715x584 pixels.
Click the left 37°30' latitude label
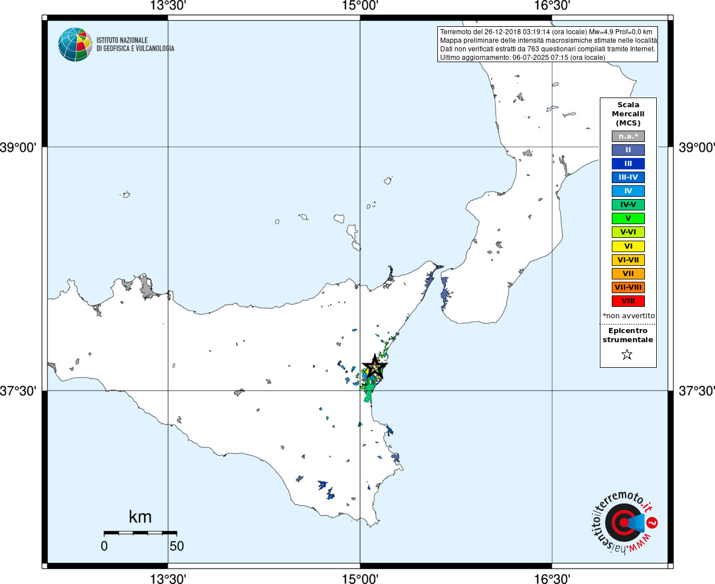pos(18,391)
